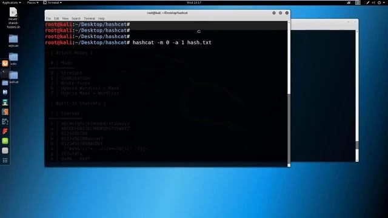
Task: Open the grey dock icon above the apps grid
Action: (x=5, y=151)
